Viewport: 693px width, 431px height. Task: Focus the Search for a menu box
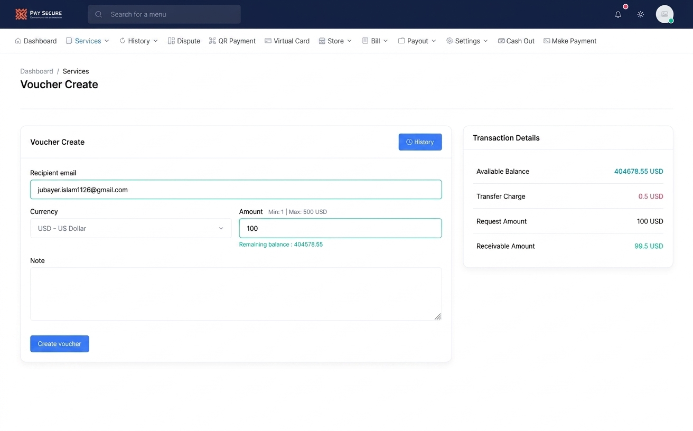pyautogui.click(x=164, y=14)
